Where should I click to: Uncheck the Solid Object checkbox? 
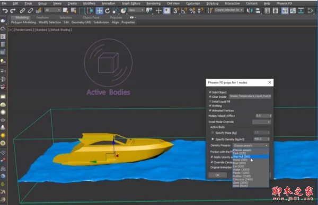pyautogui.click(x=210, y=92)
